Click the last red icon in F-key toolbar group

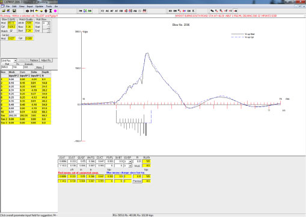(144, 11)
